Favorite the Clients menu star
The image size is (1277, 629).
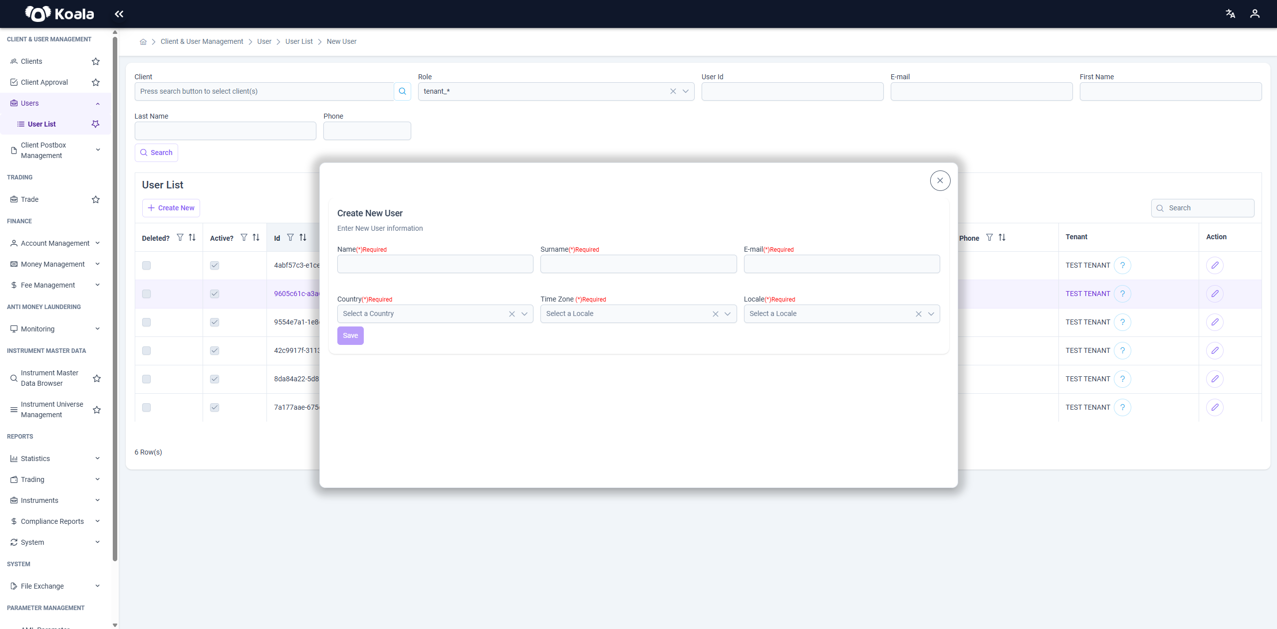[x=96, y=61]
